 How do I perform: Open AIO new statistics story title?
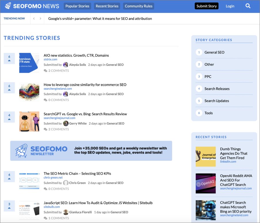(76, 55)
